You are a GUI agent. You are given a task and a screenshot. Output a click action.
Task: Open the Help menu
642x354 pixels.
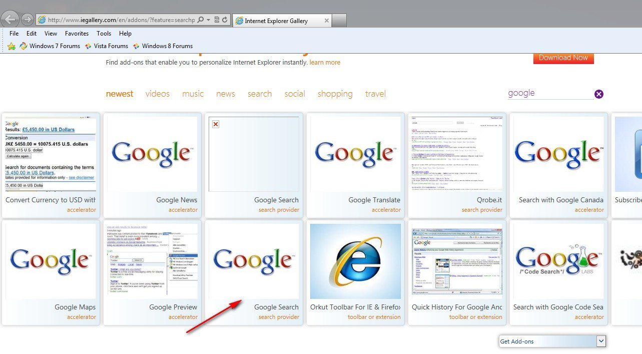[125, 34]
